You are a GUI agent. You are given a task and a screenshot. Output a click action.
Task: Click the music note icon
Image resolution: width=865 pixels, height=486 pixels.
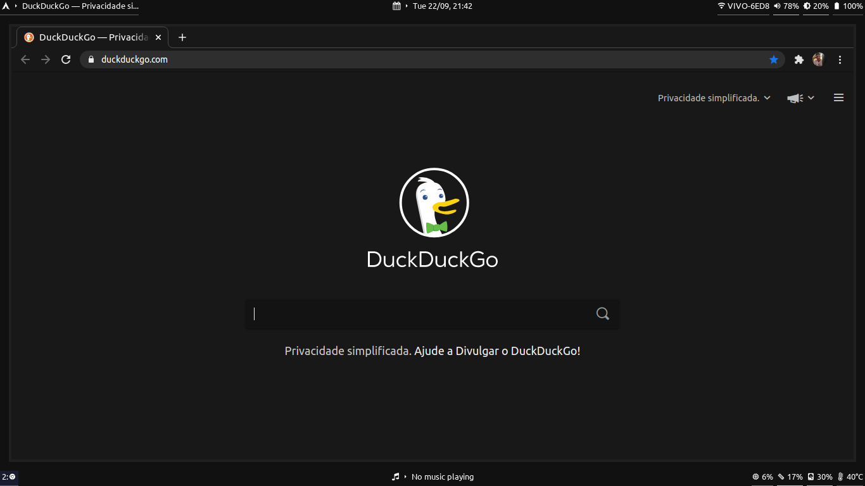click(x=396, y=477)
